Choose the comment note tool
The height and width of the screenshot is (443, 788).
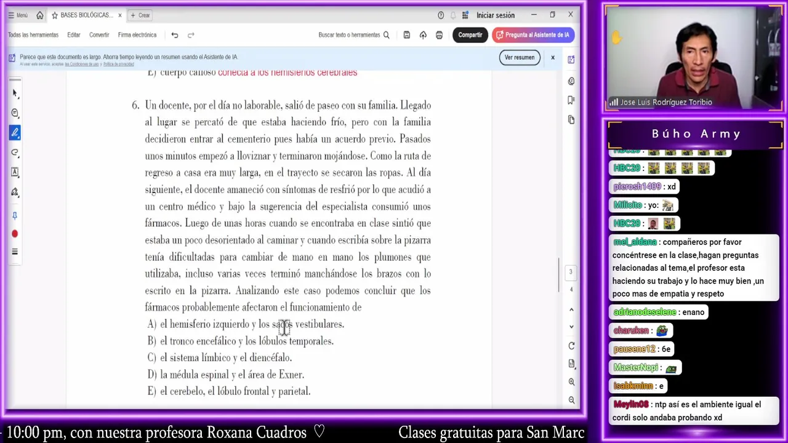pos(15,113)
